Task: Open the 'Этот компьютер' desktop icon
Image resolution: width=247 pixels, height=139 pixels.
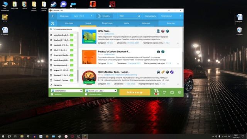Action: tap(5, 6)
